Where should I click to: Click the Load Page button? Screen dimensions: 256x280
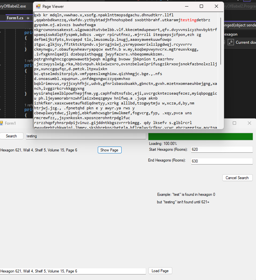(x=160, y=271)
